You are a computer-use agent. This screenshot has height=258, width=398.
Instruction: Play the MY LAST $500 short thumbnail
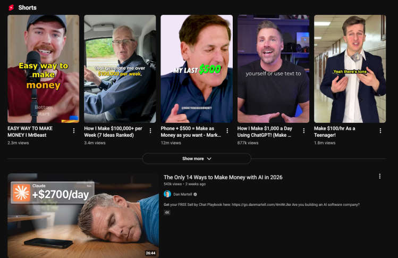197,69
